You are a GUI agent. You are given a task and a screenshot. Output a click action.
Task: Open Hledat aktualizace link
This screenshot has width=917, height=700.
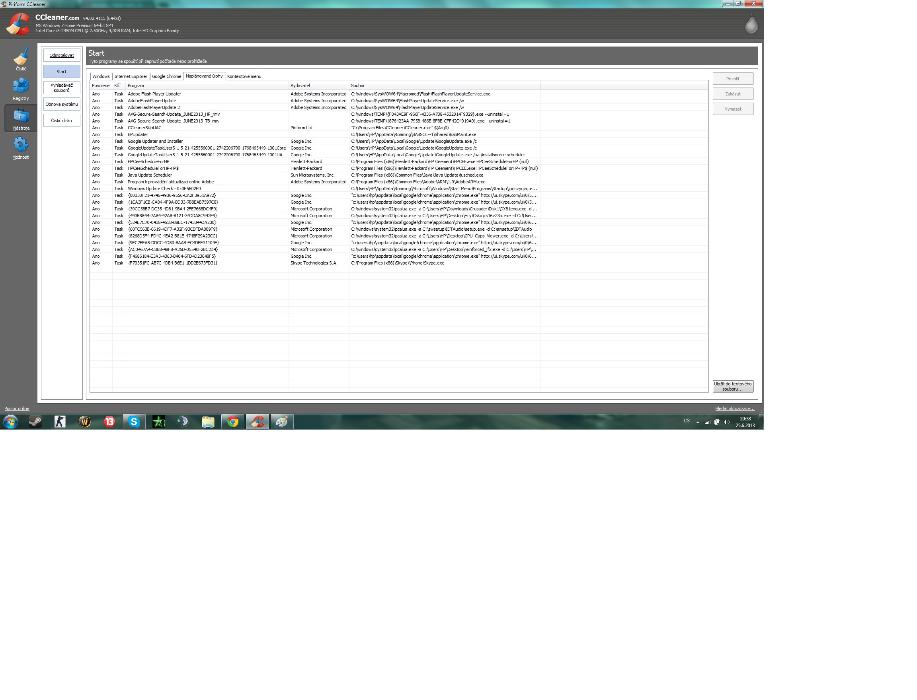(x=734, y=408)
